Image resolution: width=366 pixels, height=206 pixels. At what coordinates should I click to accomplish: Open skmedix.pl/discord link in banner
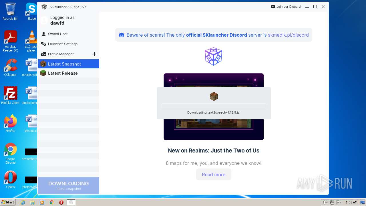(x=288, y=35)
